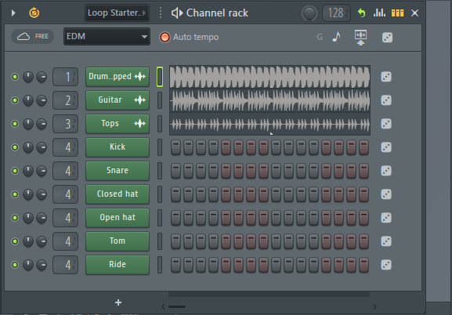Click the green undo arrow icon
452x315 pixels.
coord(361,13)
